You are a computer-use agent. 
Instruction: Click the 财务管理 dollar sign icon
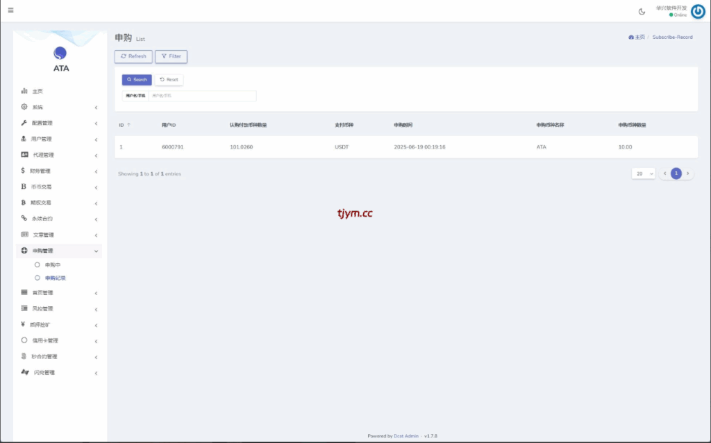click(x=24, y=171)
